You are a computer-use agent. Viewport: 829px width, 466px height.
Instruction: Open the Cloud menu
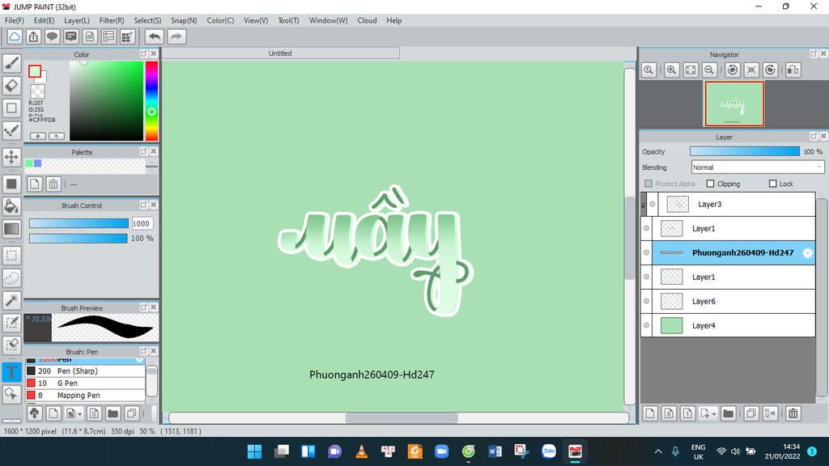(x=367, y=20)
